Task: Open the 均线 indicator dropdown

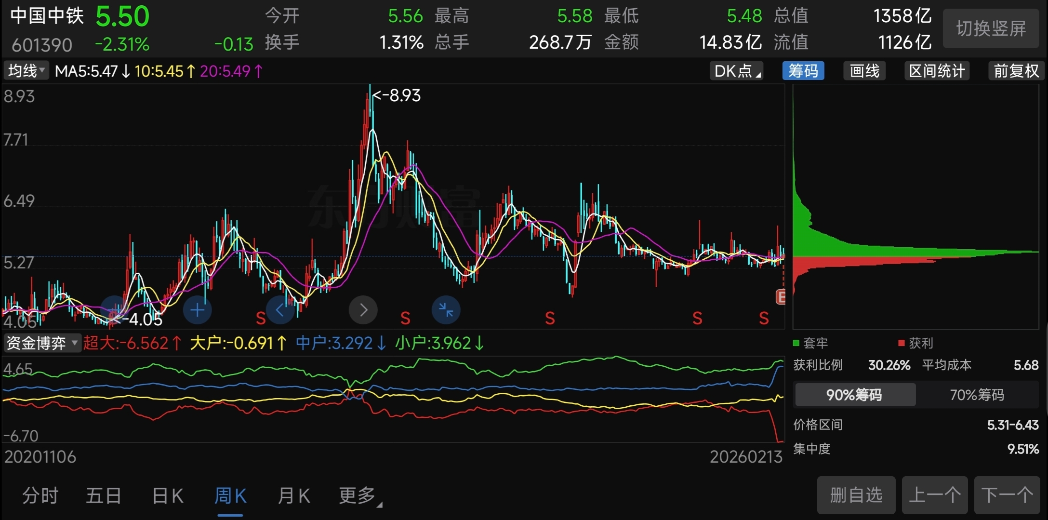Action: click(27, 71)
